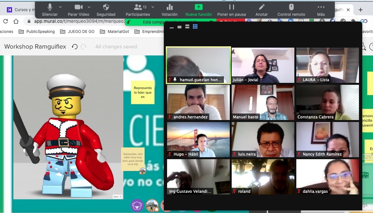
Task: Click the photo collaborator avatar with star
Action: click(152, 205)
